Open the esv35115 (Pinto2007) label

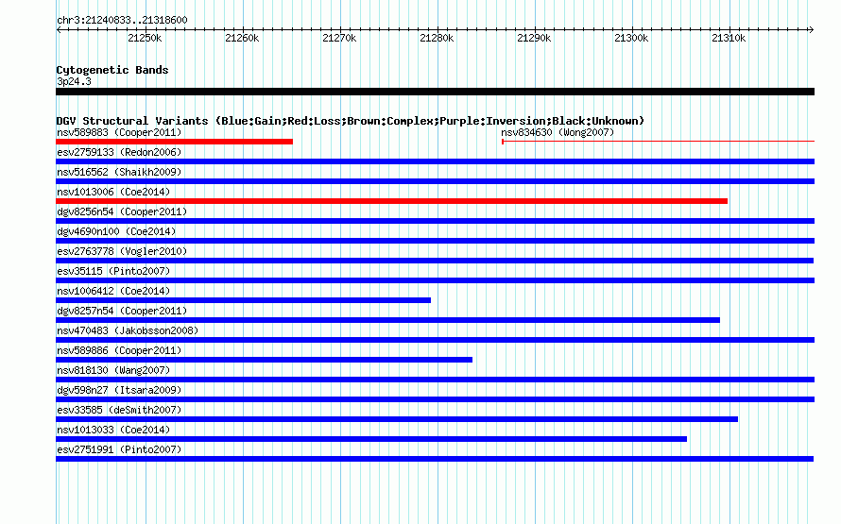[113, 271]
